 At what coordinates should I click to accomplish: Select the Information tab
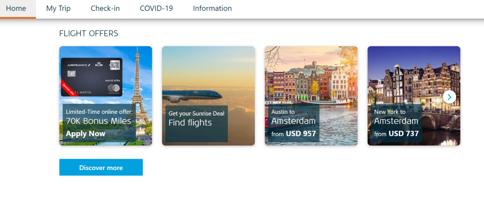[x=212, y=8]
